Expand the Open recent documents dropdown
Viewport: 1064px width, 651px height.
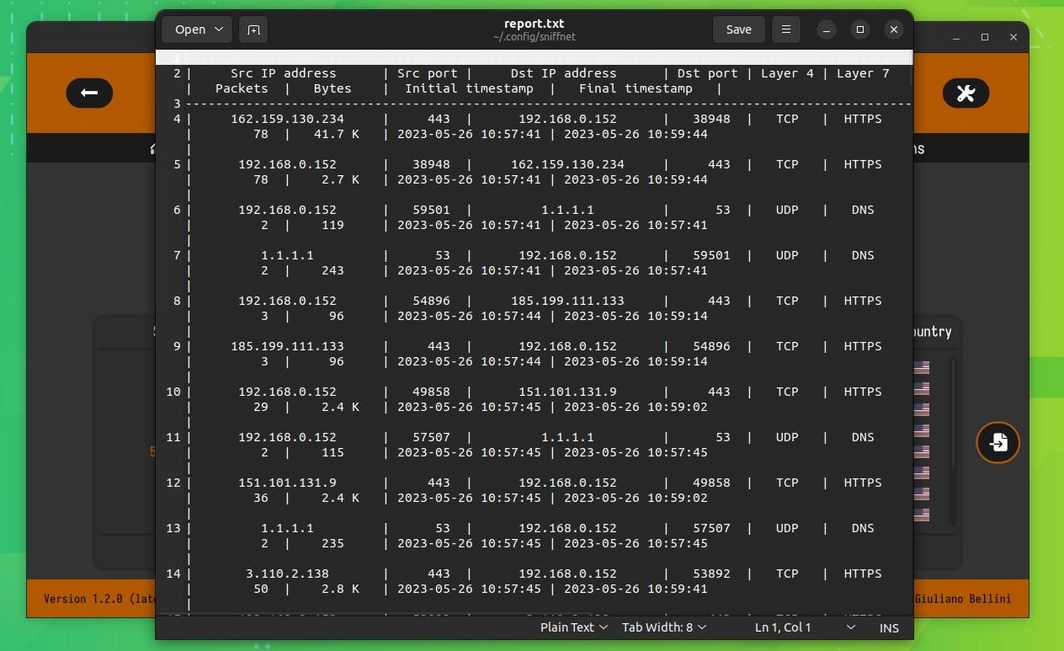pyautogui.click(x=196, y=29)
